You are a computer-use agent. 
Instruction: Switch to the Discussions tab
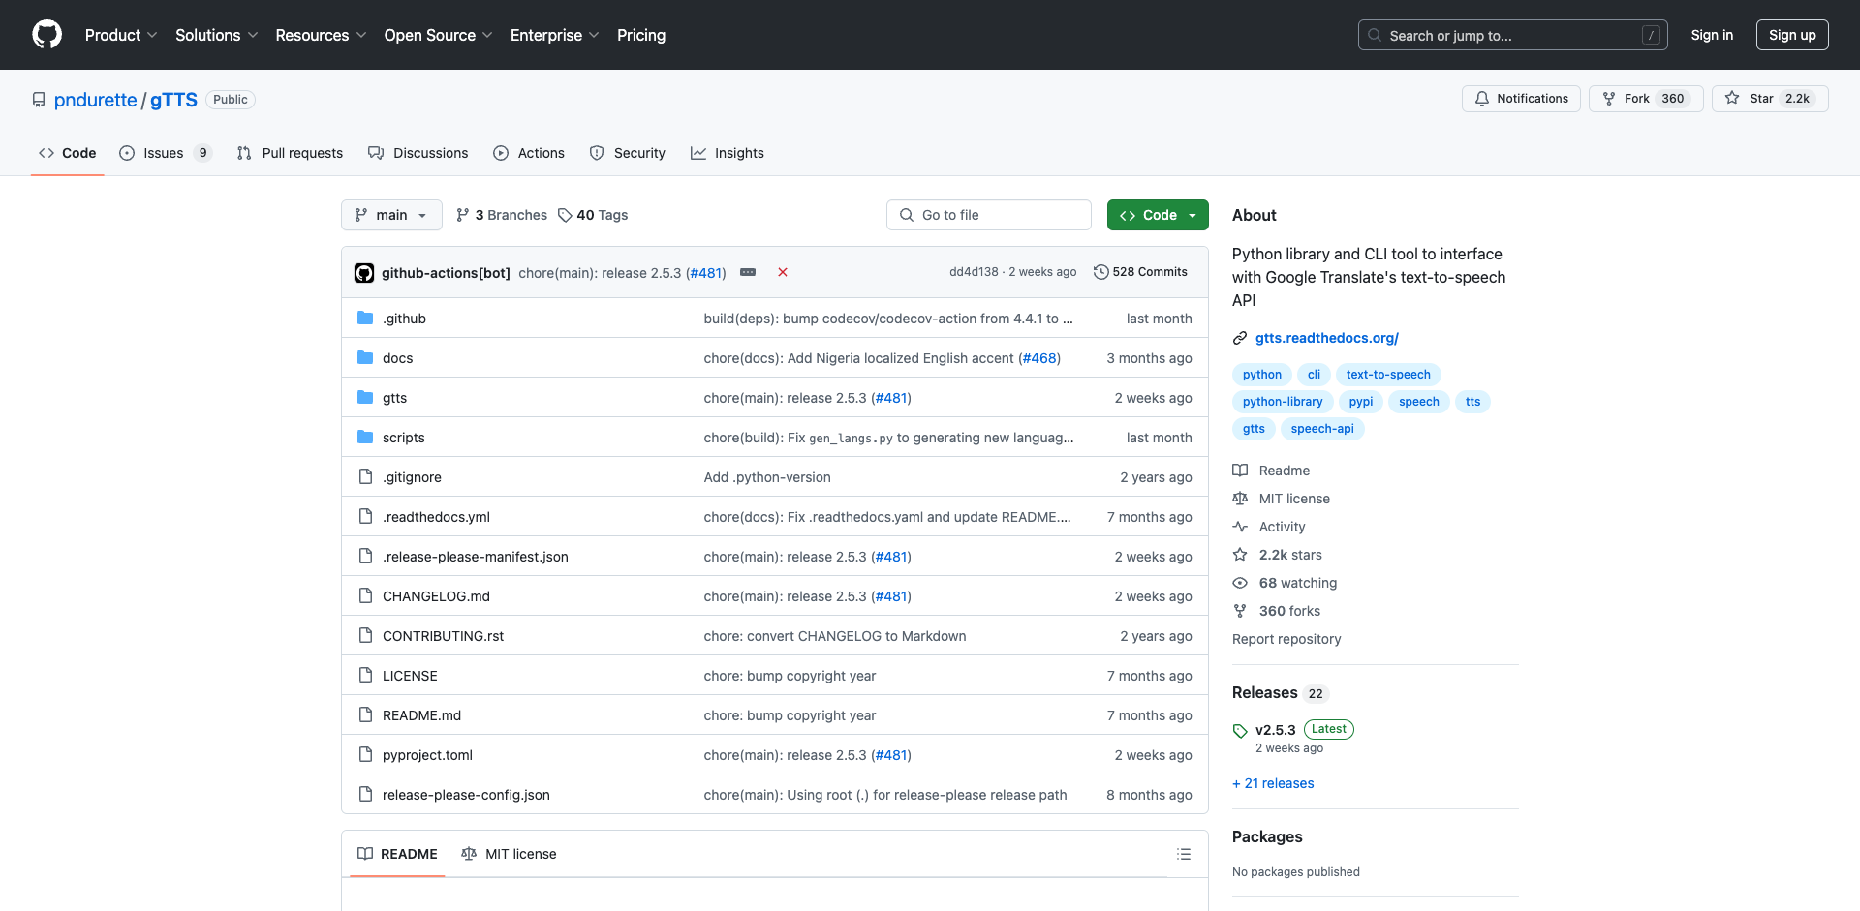click(x=418, y=153)
